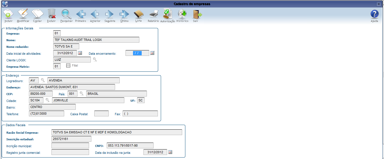Open calendar for Data encerramento
The image size is (384, 159).
(x=152, y=53)
